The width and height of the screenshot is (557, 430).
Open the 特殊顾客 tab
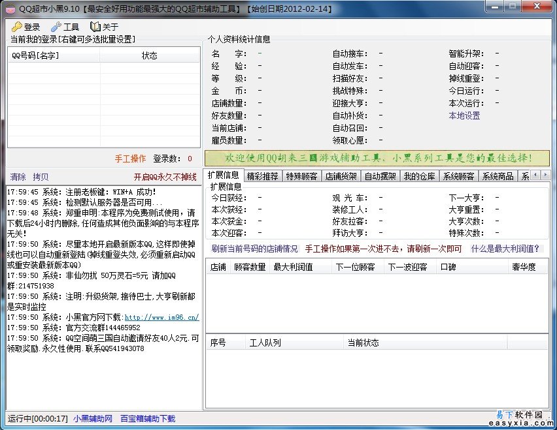point(301,176)
